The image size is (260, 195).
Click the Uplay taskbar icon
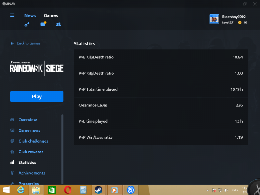pos(131,190)
